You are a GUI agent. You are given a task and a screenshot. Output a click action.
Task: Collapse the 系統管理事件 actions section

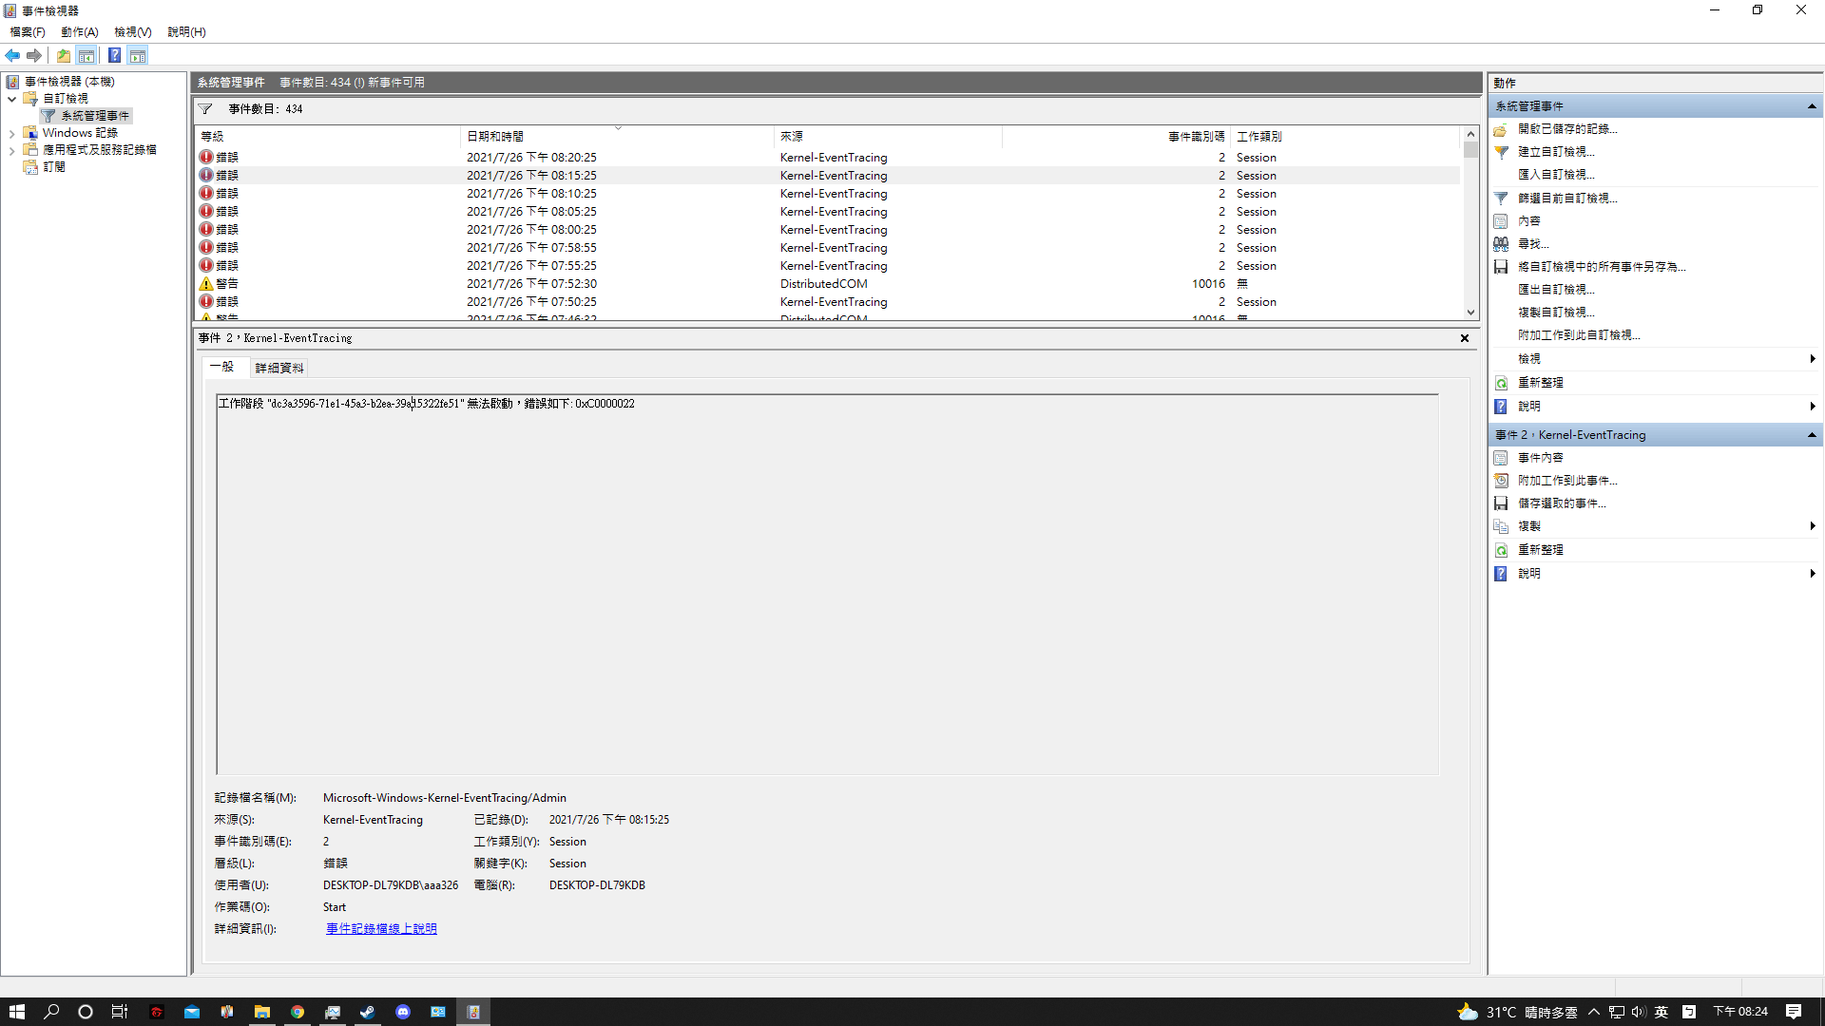click(1812, 106)
